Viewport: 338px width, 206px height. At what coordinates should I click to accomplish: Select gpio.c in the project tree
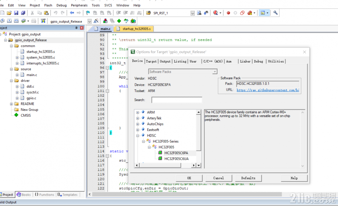pyautogui.click(x=31, y=98)
